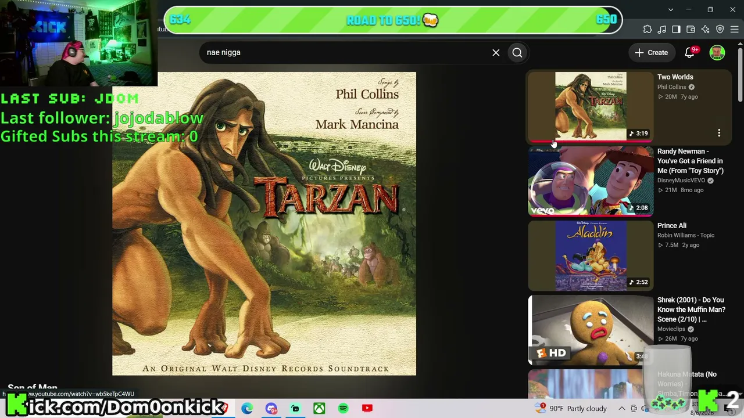This screenshot has width=744, height=418.
Task: Toggle the browser sidebar panel icon
Action: point(676,29)
